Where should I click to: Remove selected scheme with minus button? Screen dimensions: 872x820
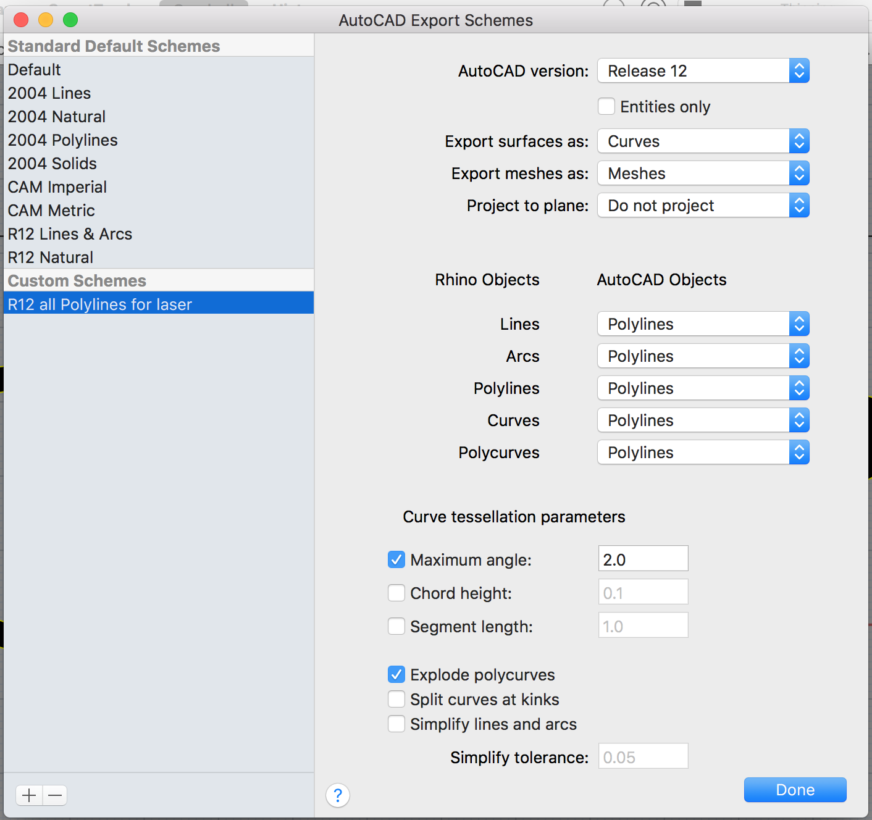click(55, 795)
